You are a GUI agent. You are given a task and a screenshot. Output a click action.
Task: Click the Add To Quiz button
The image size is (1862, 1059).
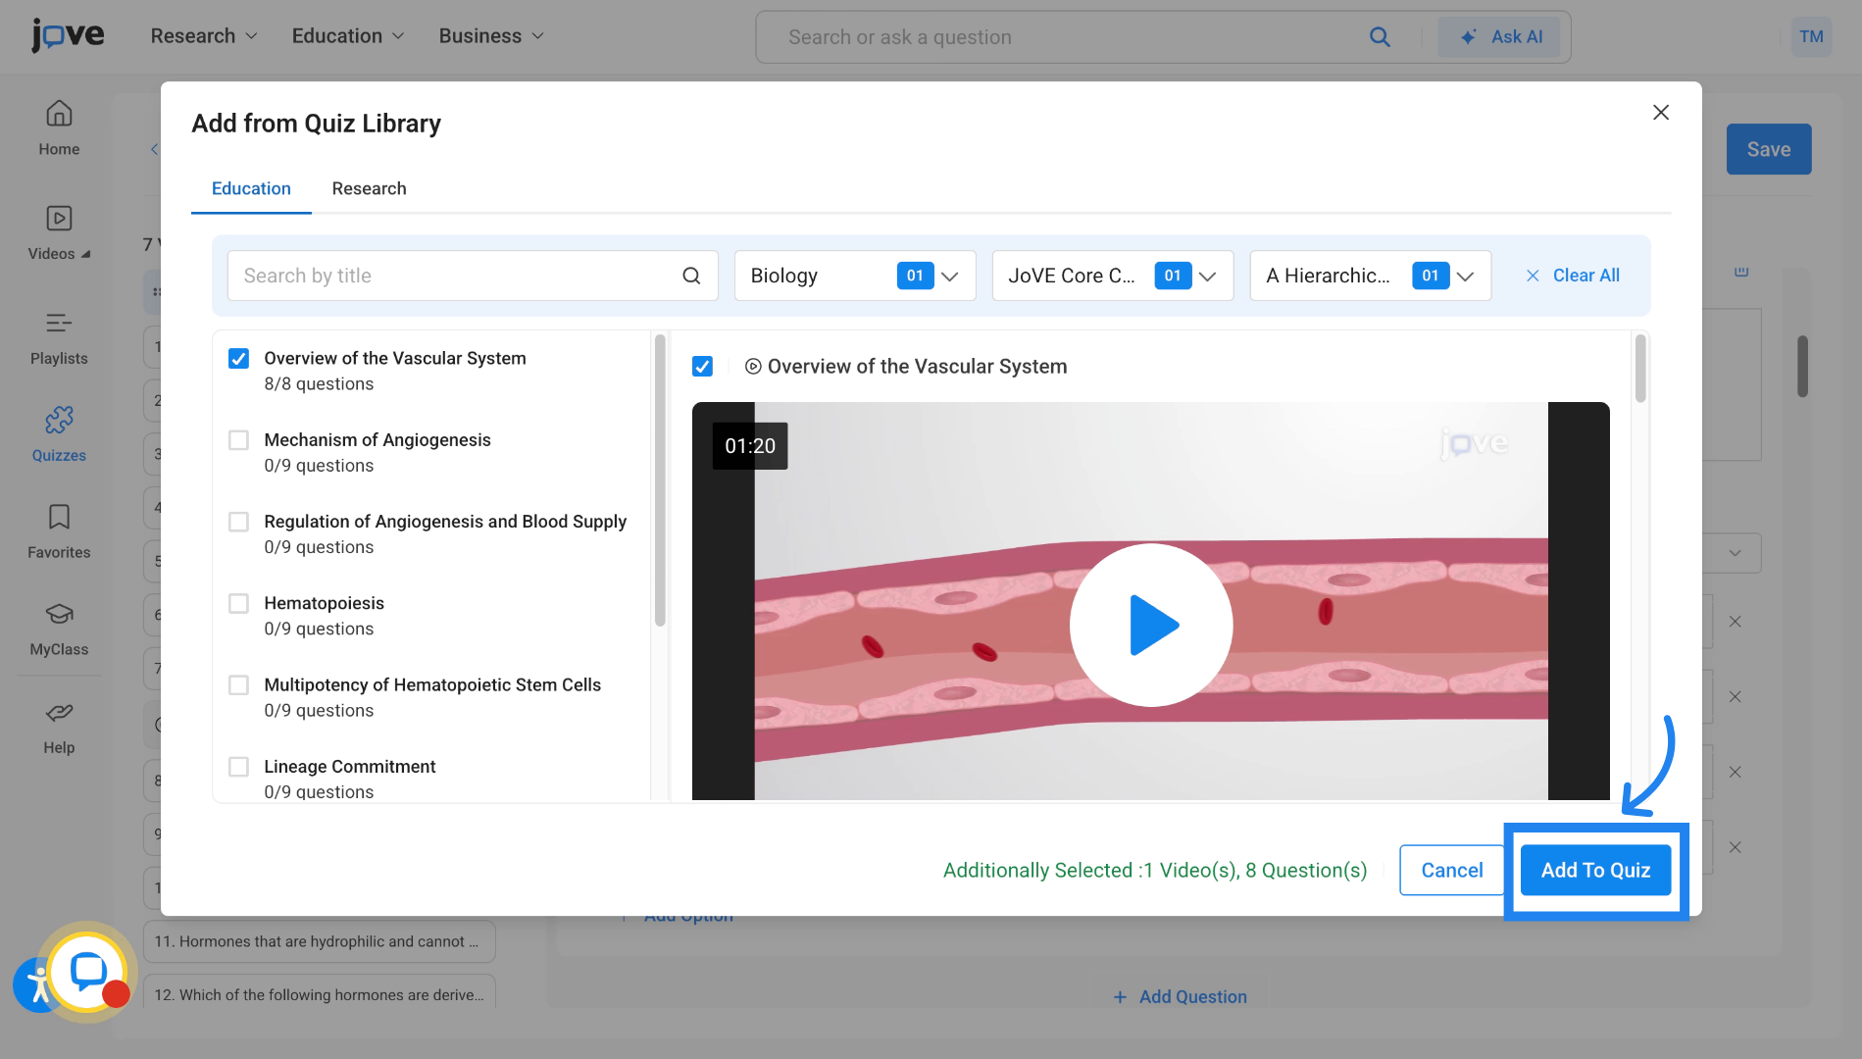click(x=1595, y=871)
